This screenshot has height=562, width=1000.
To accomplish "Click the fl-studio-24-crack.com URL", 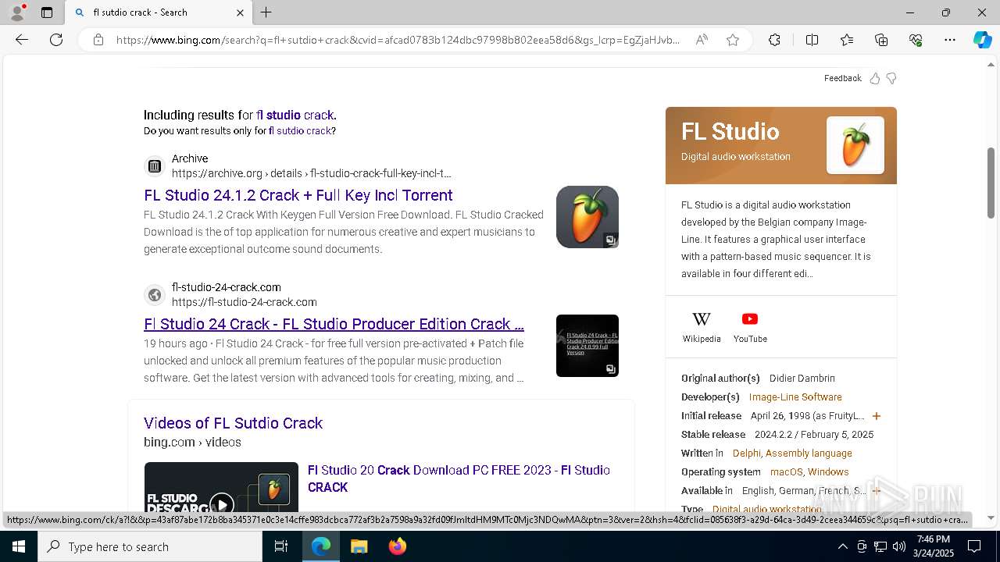I will click(244, 302).
